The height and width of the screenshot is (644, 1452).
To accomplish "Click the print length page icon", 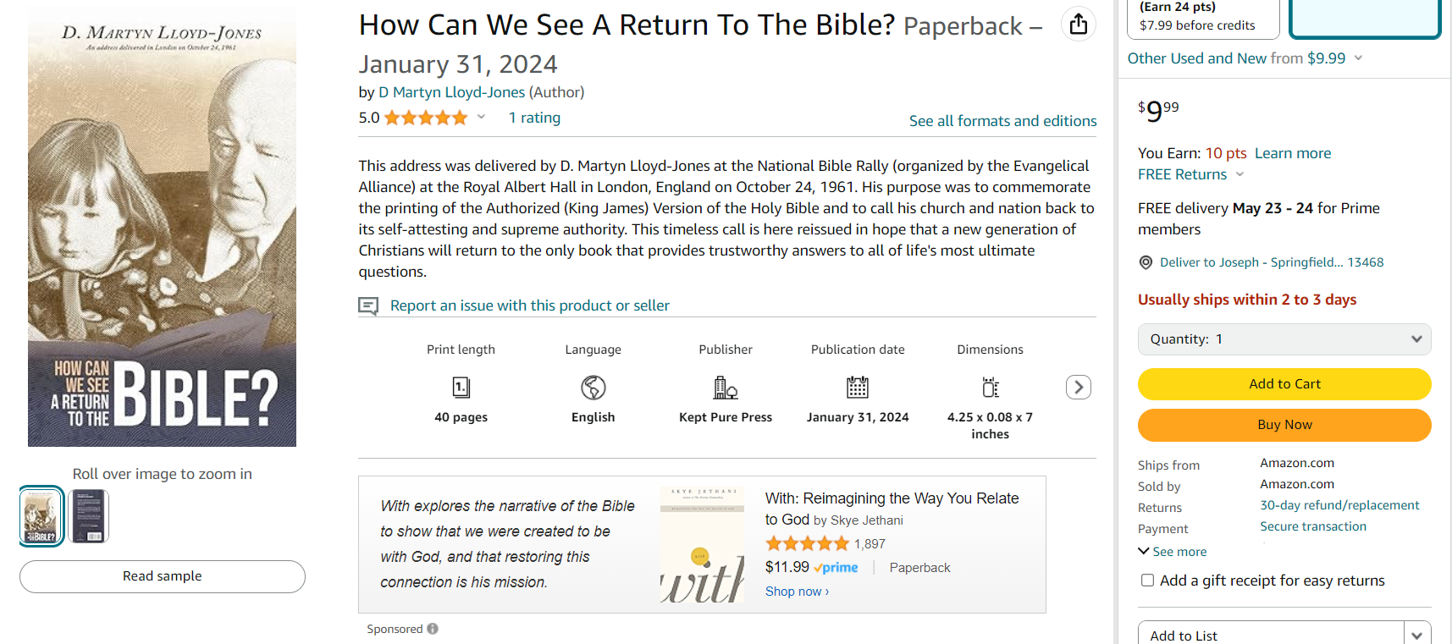I will pyautogui.click(x=461, y=388).
